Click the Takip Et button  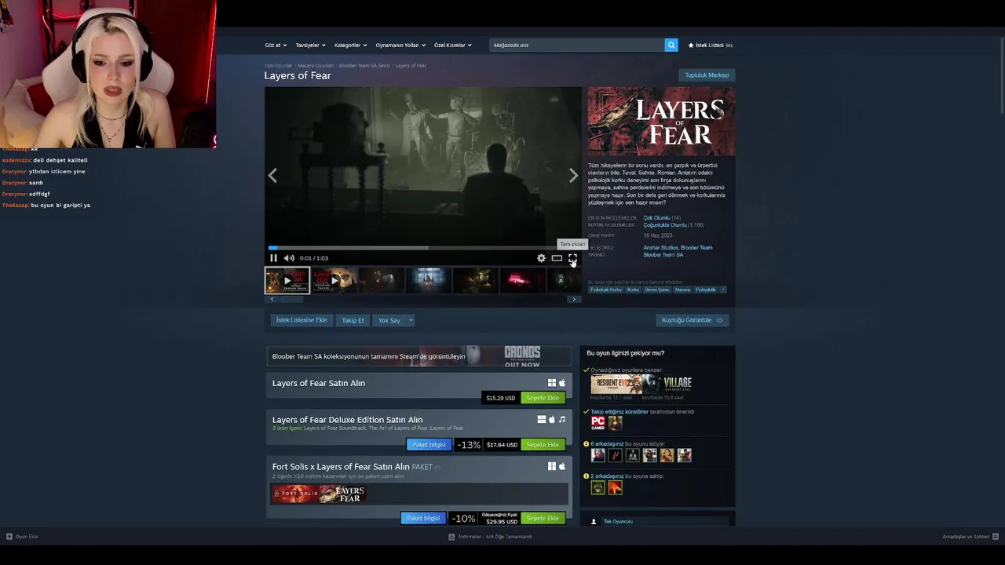[353, 320]
